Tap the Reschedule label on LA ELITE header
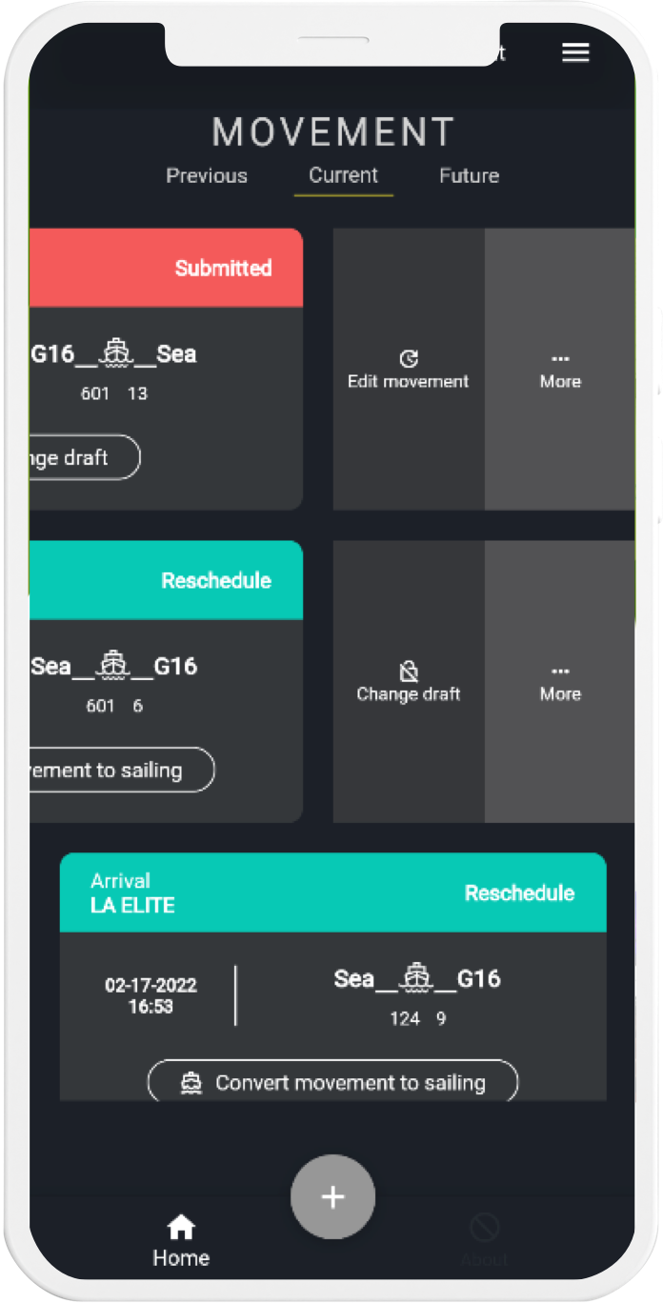The height and width of the screenshot is (1303, 663). (519, 892)
